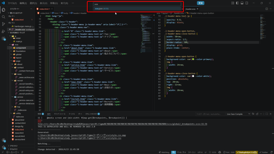This screenshot has height=154, width=274.
Task: Toggle the bottom panel visibility
Action: (242, 3)
